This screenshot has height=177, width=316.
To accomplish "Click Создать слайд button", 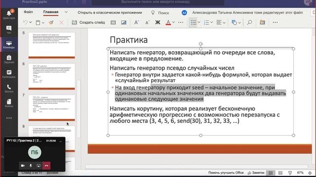I will coord(88,22).
